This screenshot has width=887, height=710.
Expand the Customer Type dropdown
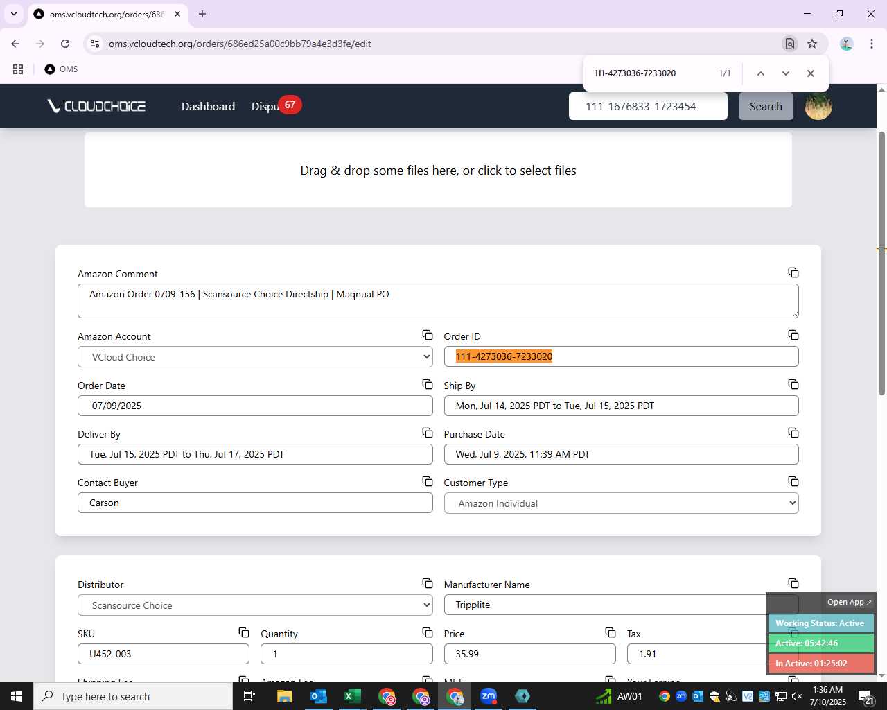pyautogui.click(x=621, y=503)
